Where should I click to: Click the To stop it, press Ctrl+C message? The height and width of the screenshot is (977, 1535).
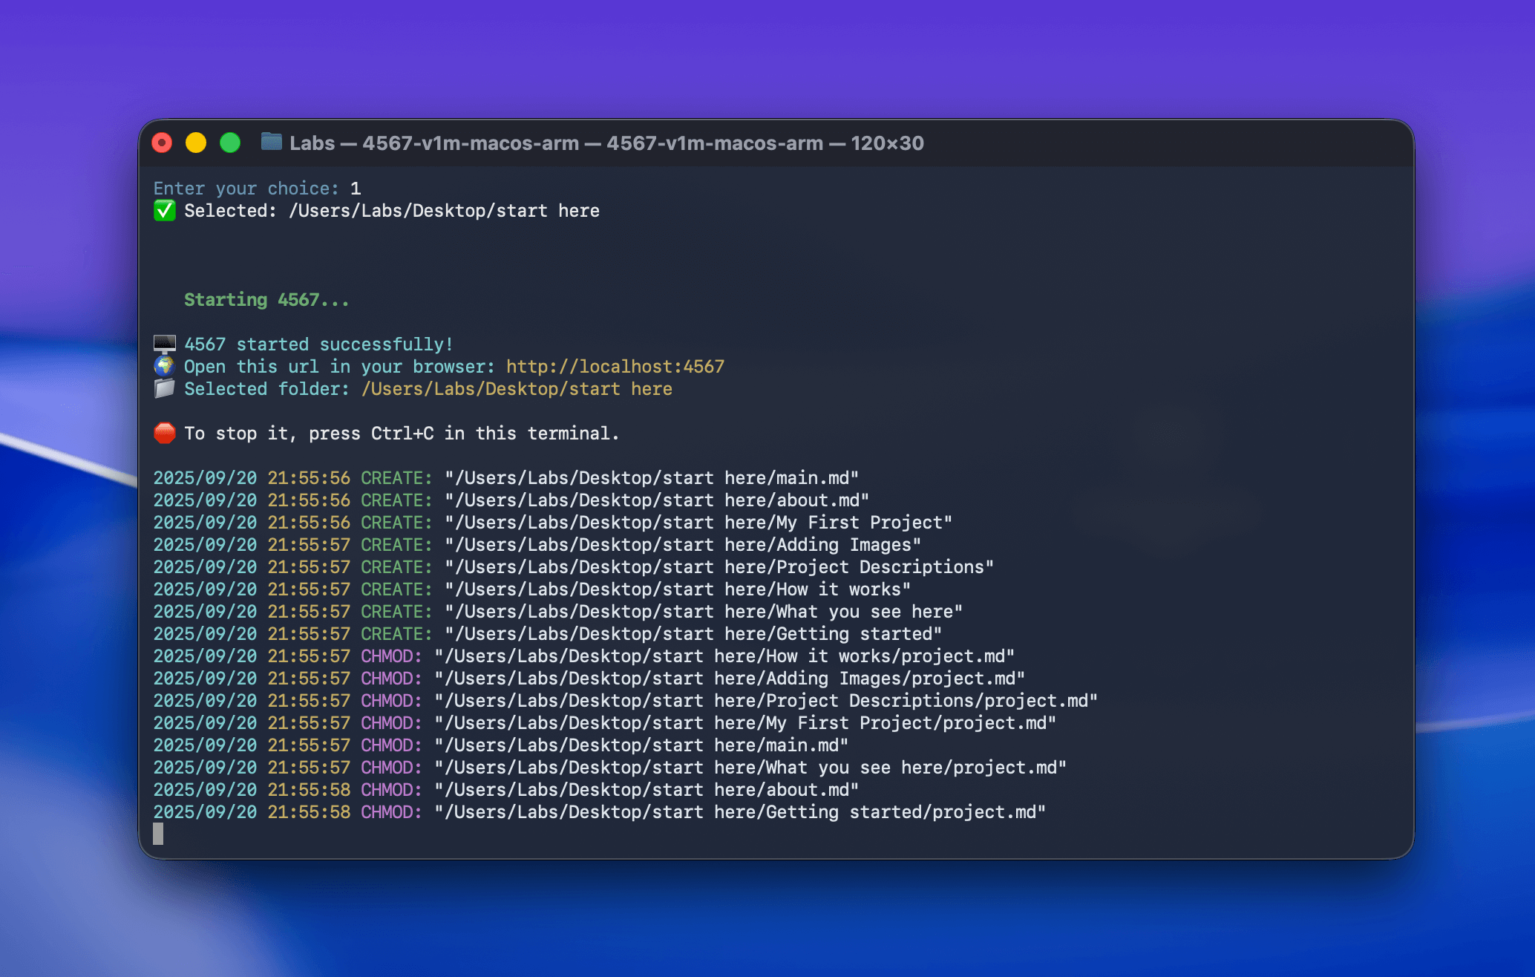pos(401,434)
